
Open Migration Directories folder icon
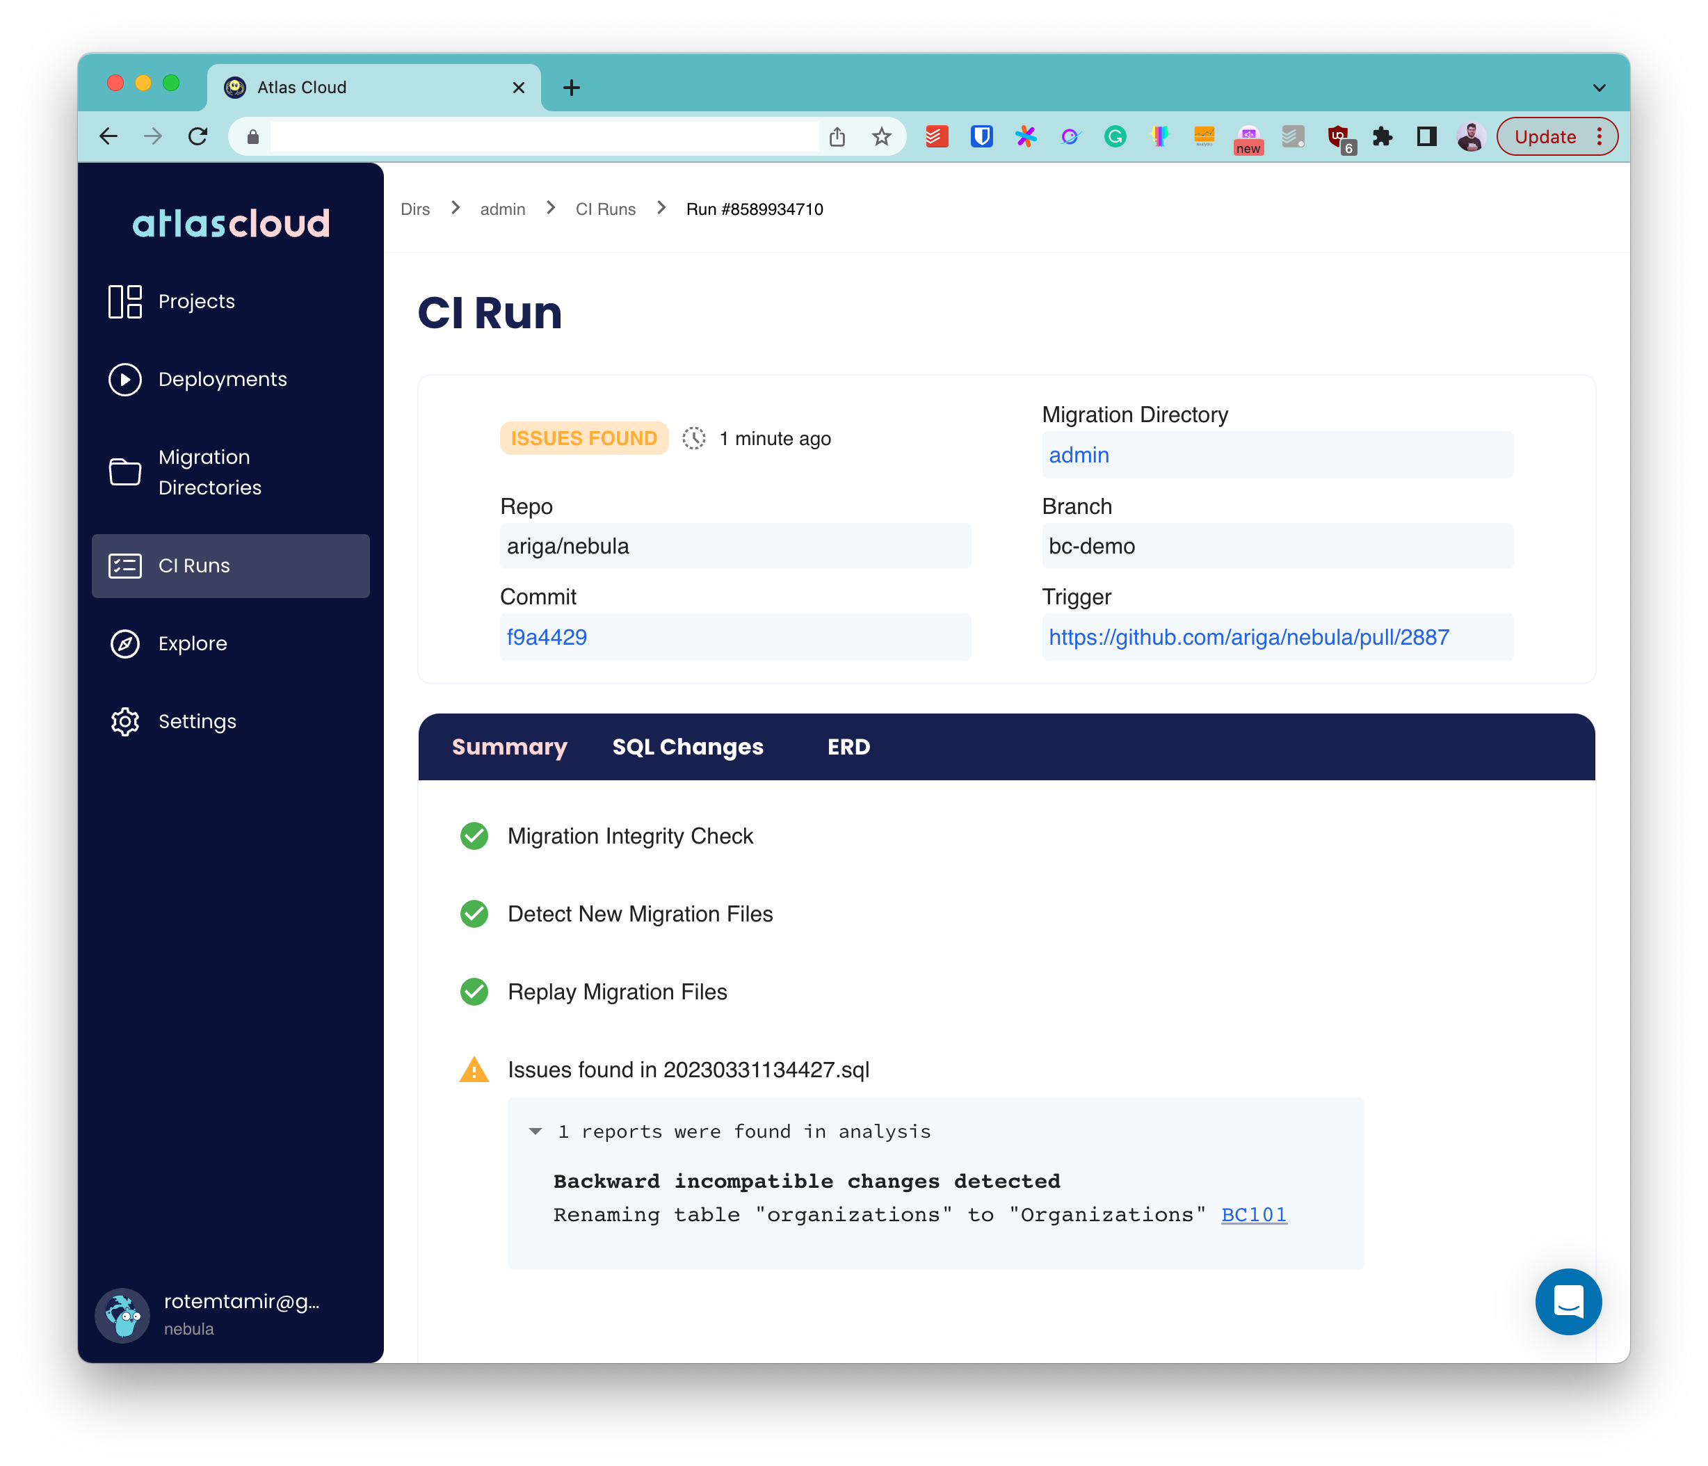(x=125, y=472)
